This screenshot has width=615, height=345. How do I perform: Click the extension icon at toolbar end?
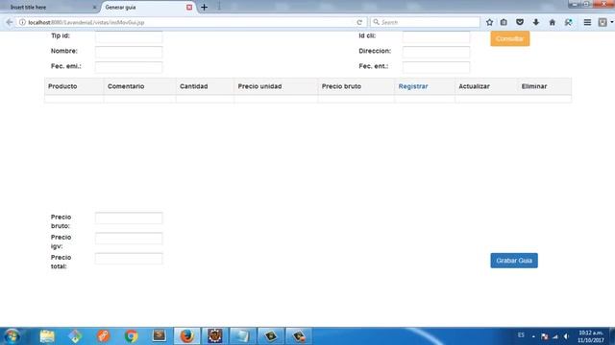(603, 22)
